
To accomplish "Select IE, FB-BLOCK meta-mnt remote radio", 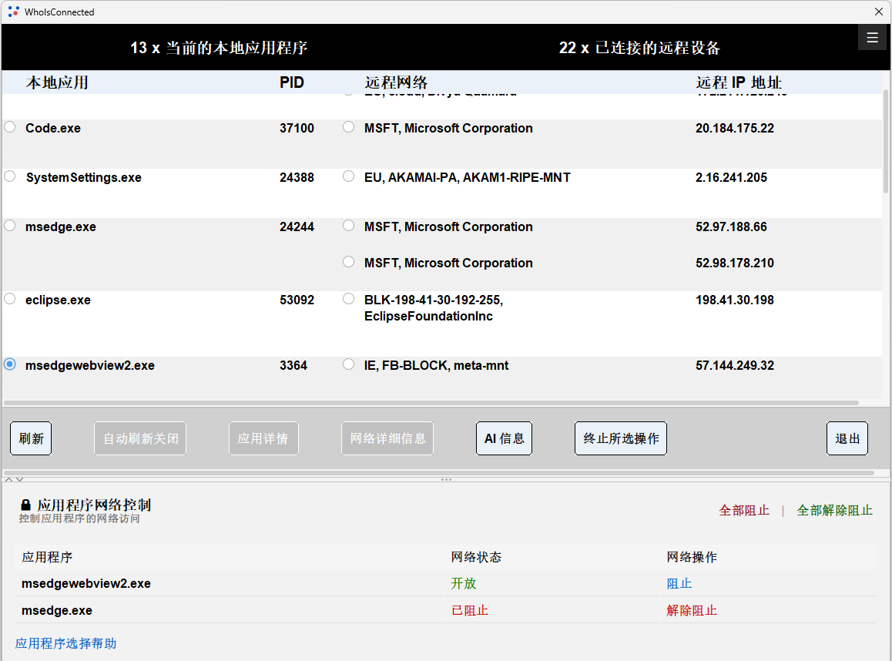I will click(x=349, y=364).
